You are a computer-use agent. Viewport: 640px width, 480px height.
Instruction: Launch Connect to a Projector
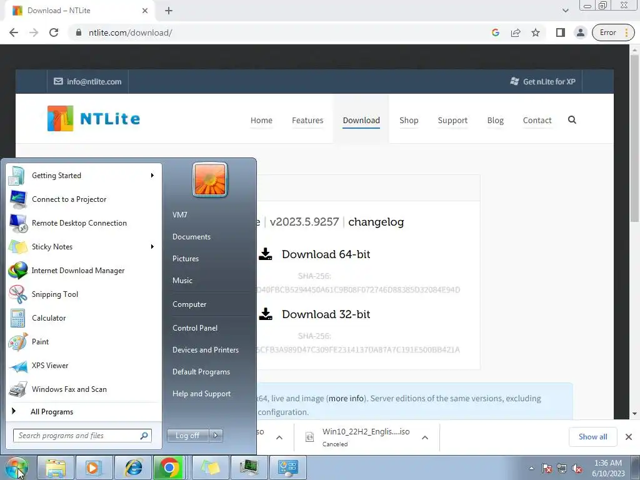pyautogui.click(x=84, y=199)
